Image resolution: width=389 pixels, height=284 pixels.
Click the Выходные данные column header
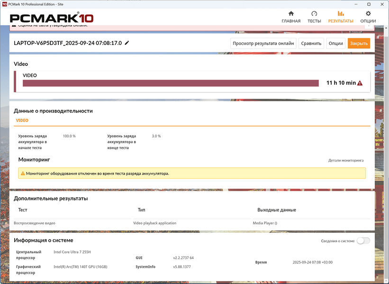click(x=277, y=210)
